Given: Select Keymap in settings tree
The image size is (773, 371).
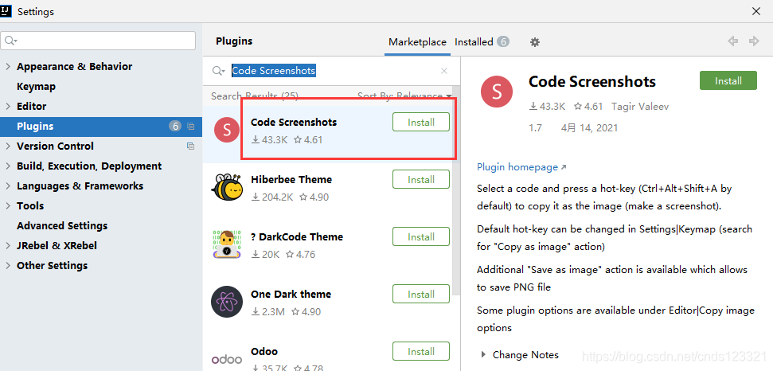Looking at the screenshot, I should [x=36, y=87].
